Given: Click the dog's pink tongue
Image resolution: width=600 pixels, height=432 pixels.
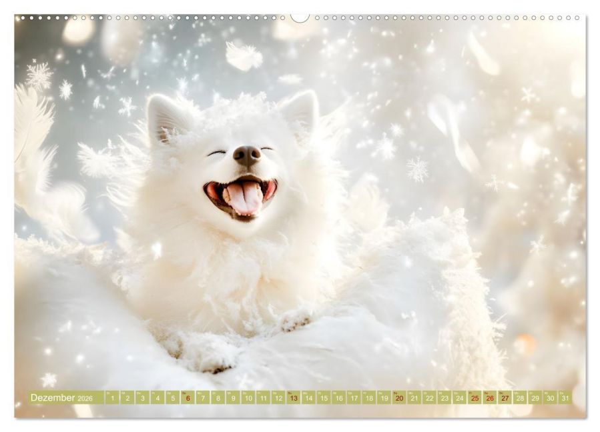Looking at the screenshot, I should pyautogui.click(x=242, y=197).
